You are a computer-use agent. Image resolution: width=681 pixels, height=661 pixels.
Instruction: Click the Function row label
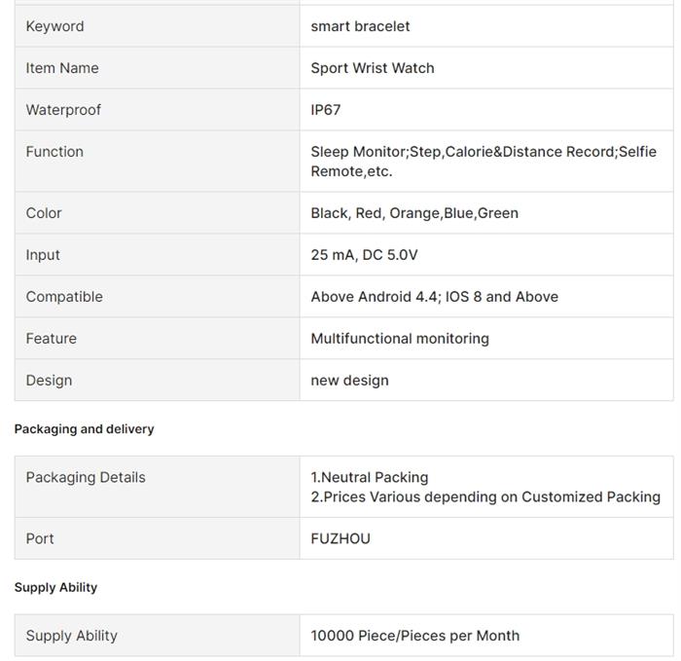point(54,152)
